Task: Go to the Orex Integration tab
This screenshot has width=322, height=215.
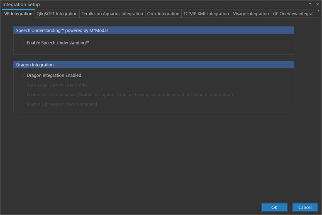Action: [x=163, y=14]
